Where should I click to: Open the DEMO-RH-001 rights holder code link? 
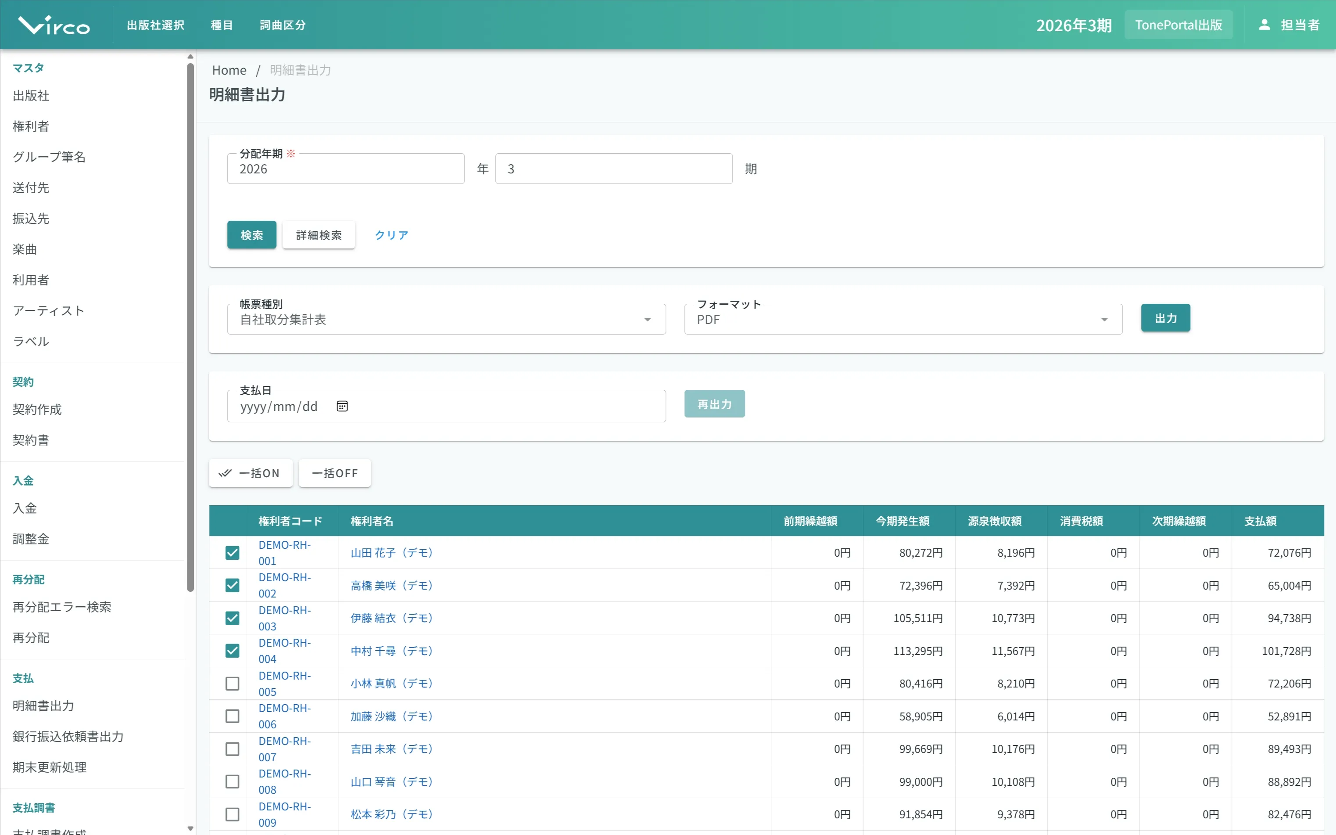coord(285,553)
